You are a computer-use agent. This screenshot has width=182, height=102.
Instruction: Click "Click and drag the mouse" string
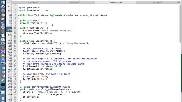70,43
